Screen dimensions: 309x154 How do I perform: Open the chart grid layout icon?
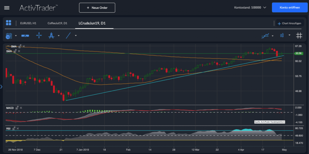tap(8, 23)
